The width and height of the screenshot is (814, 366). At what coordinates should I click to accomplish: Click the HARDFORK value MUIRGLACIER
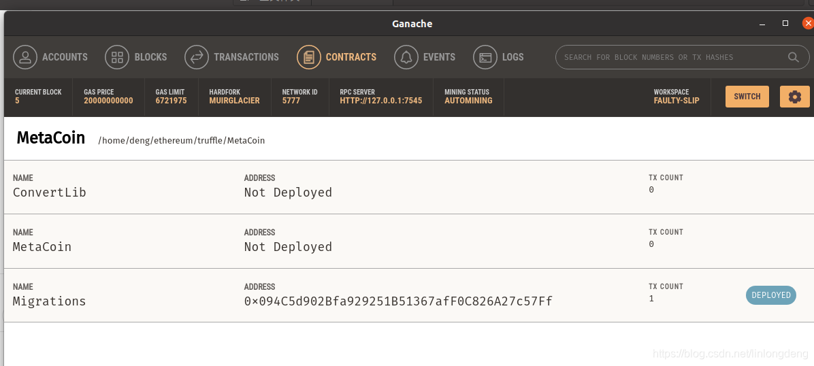point(235,101)
